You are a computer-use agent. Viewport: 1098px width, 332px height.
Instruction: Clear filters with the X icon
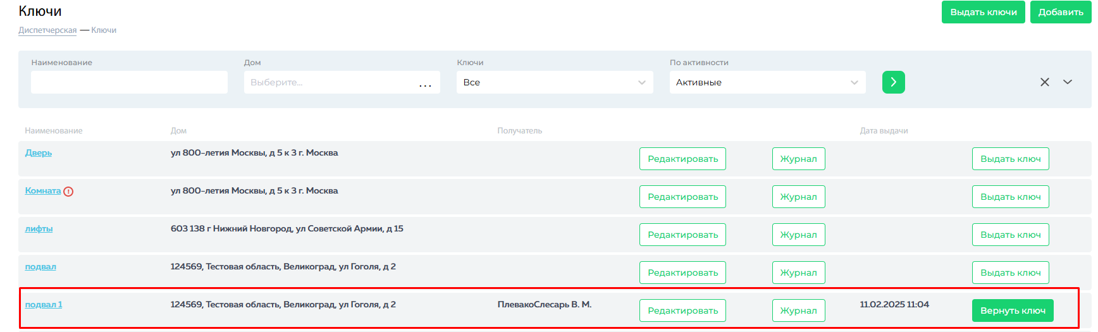point(1044,82)
